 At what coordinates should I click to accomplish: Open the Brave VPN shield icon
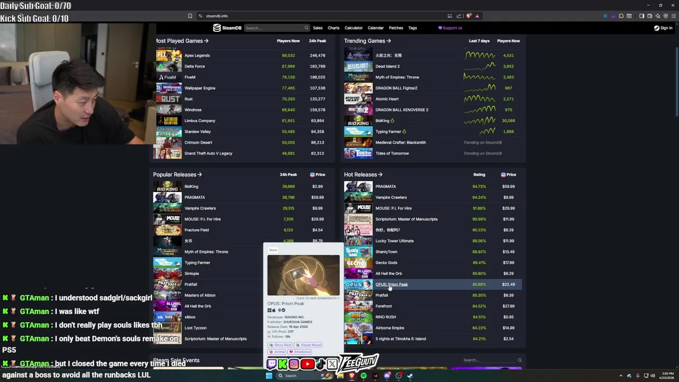[x=666, y=16]
